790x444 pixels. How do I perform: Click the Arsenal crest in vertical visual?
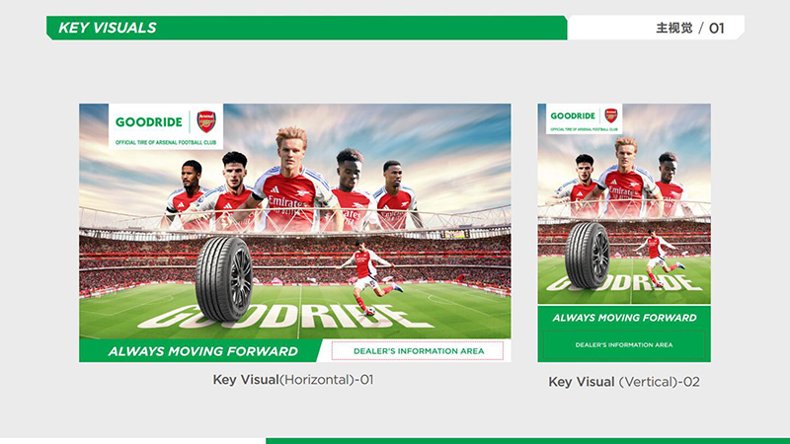point(611,115)
